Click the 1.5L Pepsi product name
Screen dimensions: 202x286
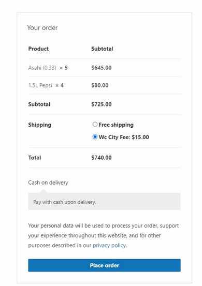[40, 85]
